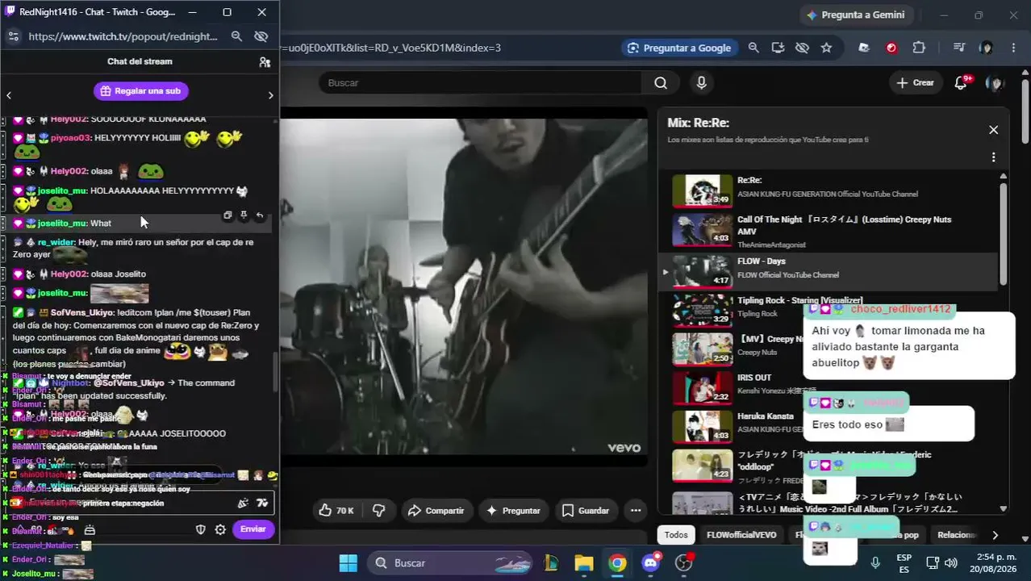Close the Mix: Re:Re: playlist panel
This screenshot has width=1031, height=581.
click(993, 130)
